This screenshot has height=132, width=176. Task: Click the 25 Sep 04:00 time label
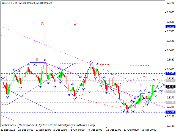tap(25, 129)
